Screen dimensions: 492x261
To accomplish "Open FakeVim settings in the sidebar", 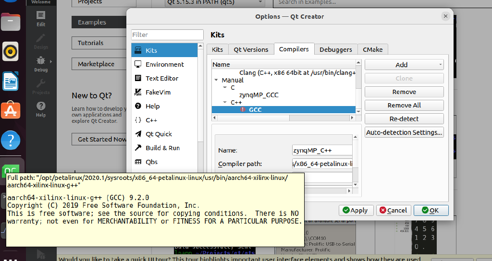I will 158,92.
